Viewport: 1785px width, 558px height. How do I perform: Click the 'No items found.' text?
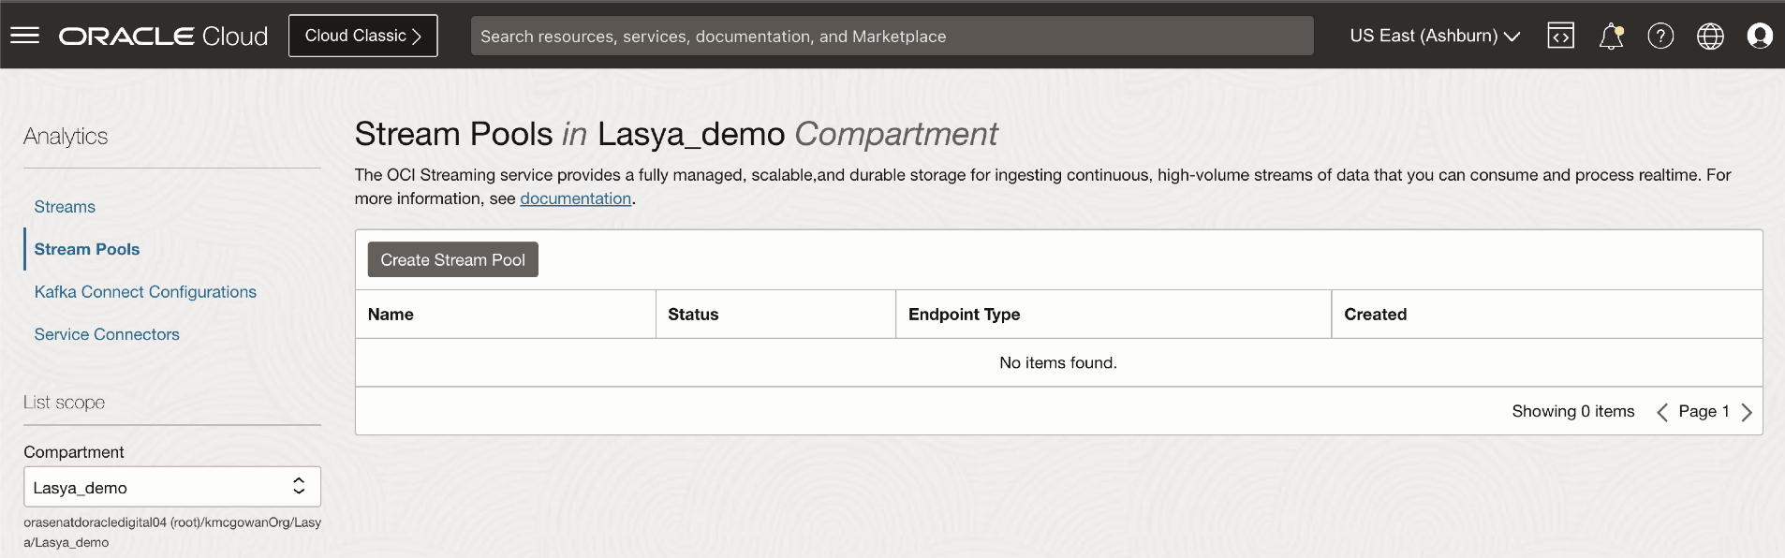(1058, 362)
